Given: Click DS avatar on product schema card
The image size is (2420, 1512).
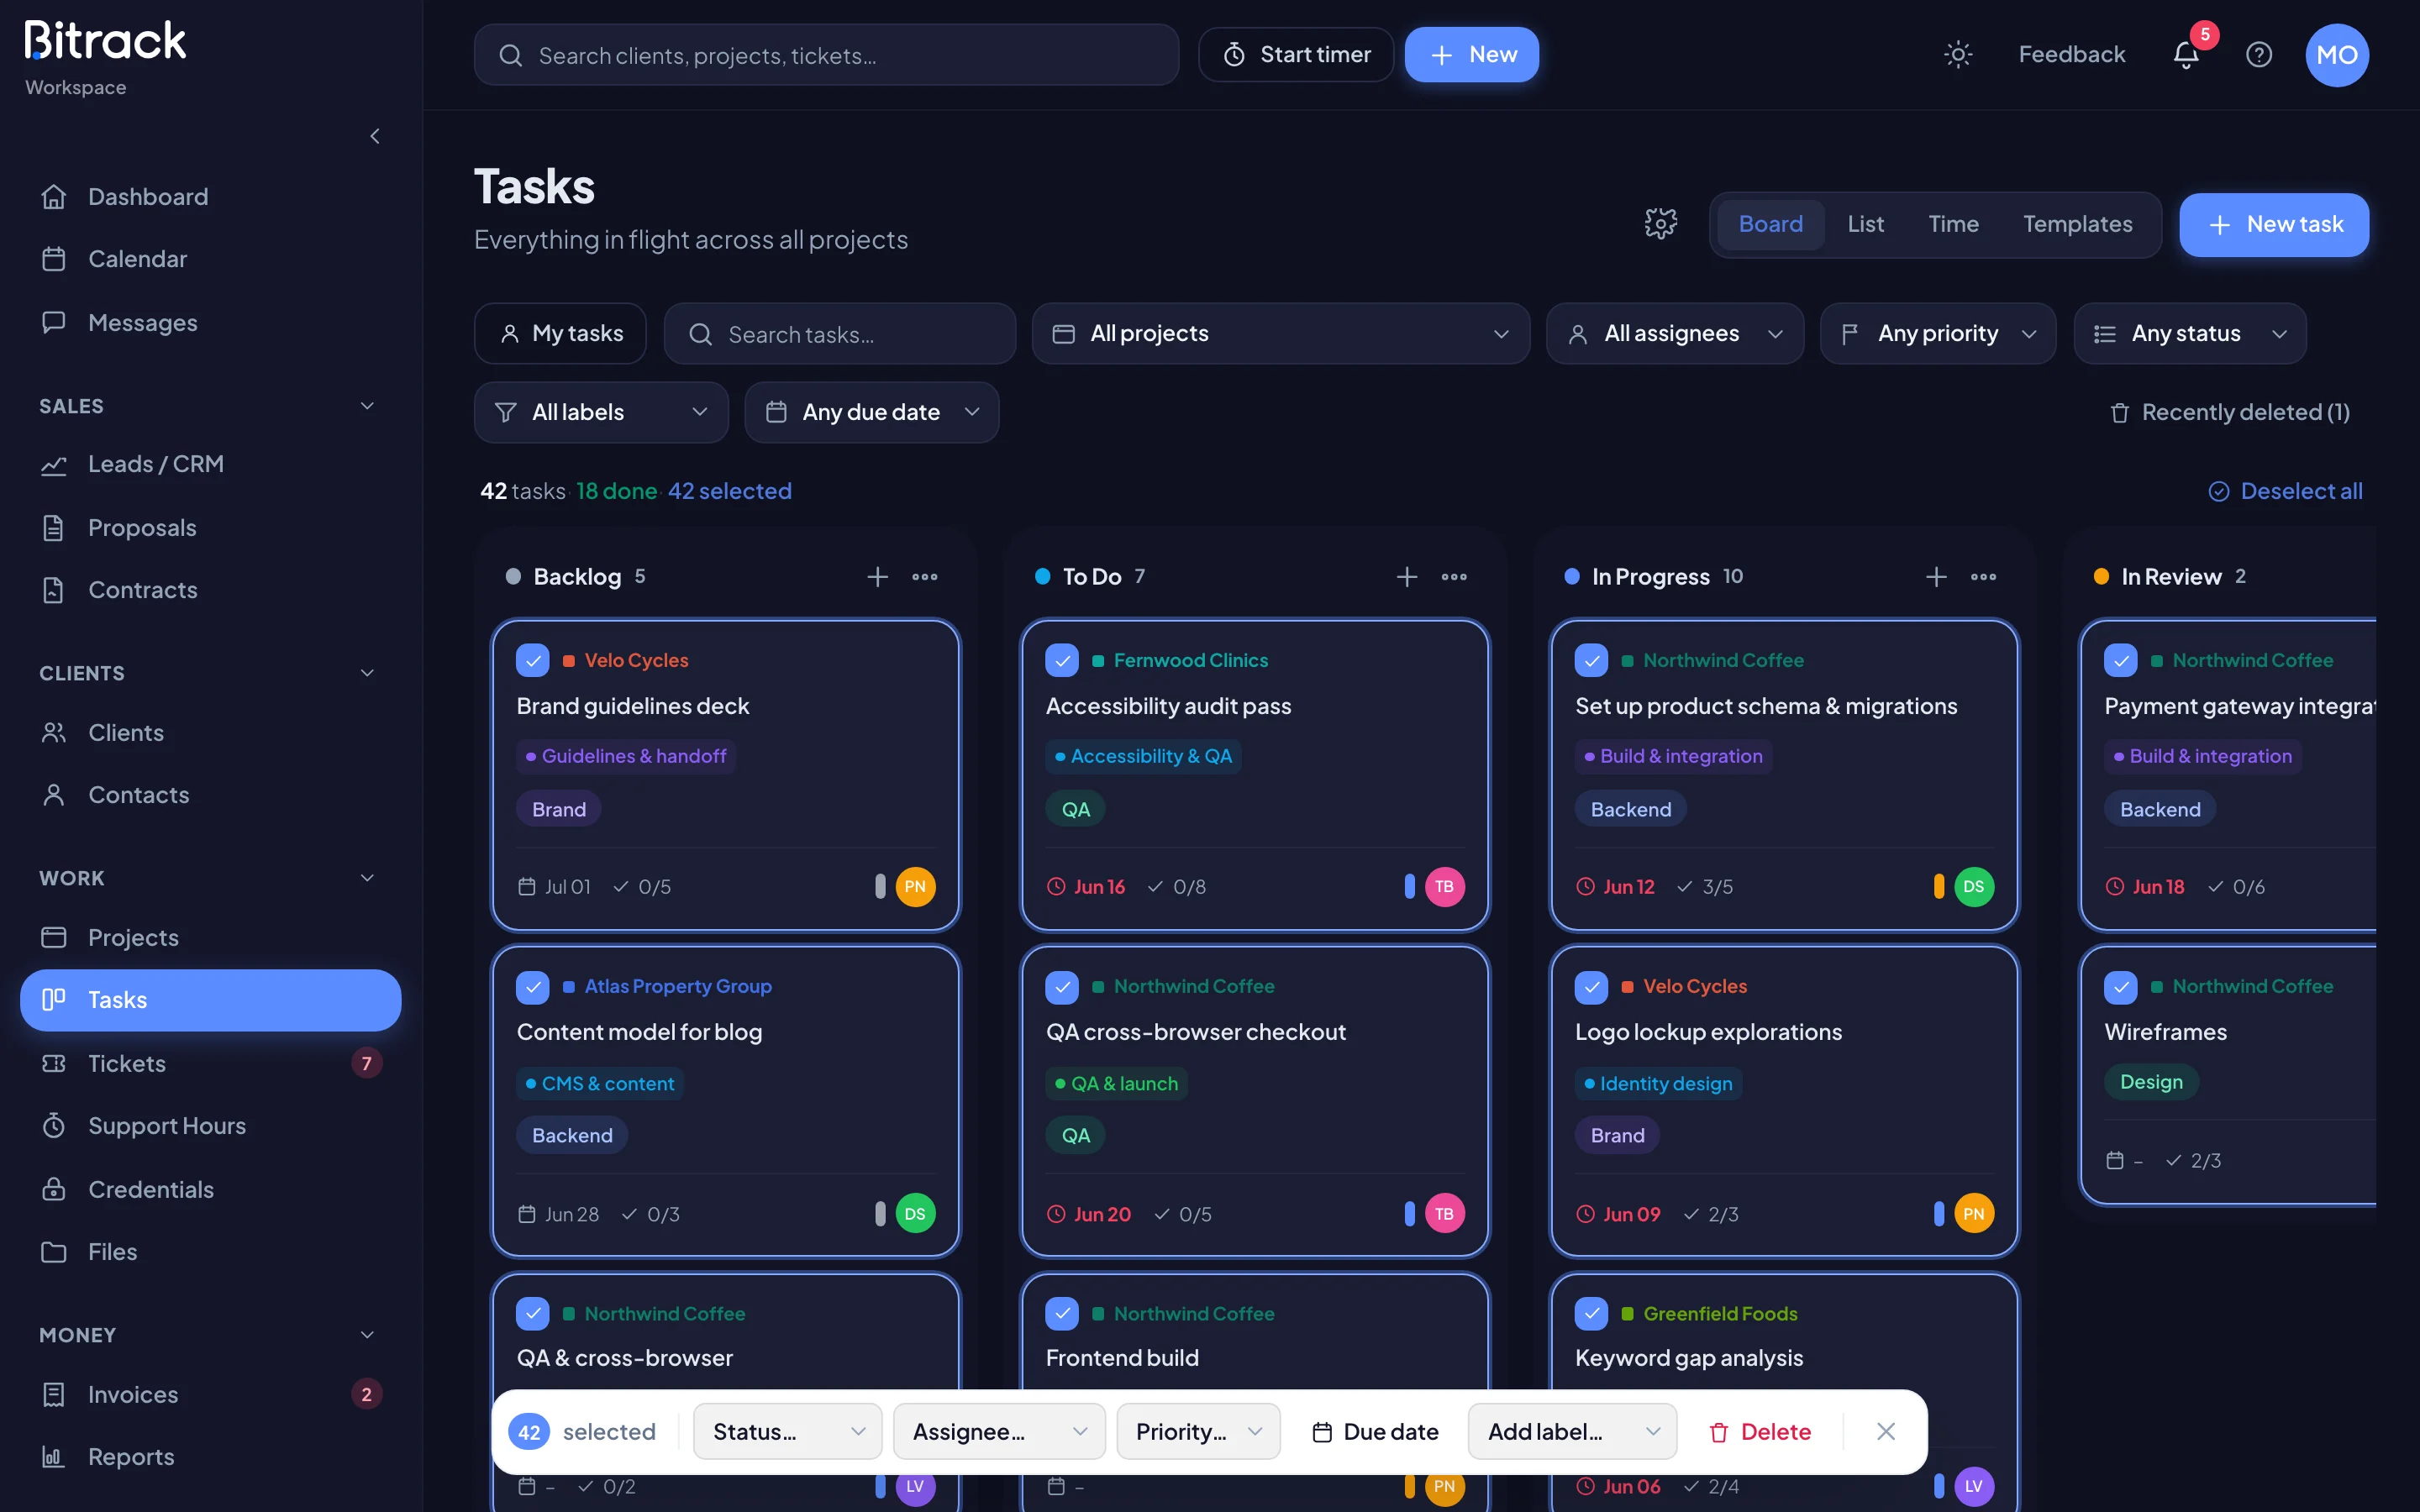Looking at the screenshot, I should [x=1973, y=886].
